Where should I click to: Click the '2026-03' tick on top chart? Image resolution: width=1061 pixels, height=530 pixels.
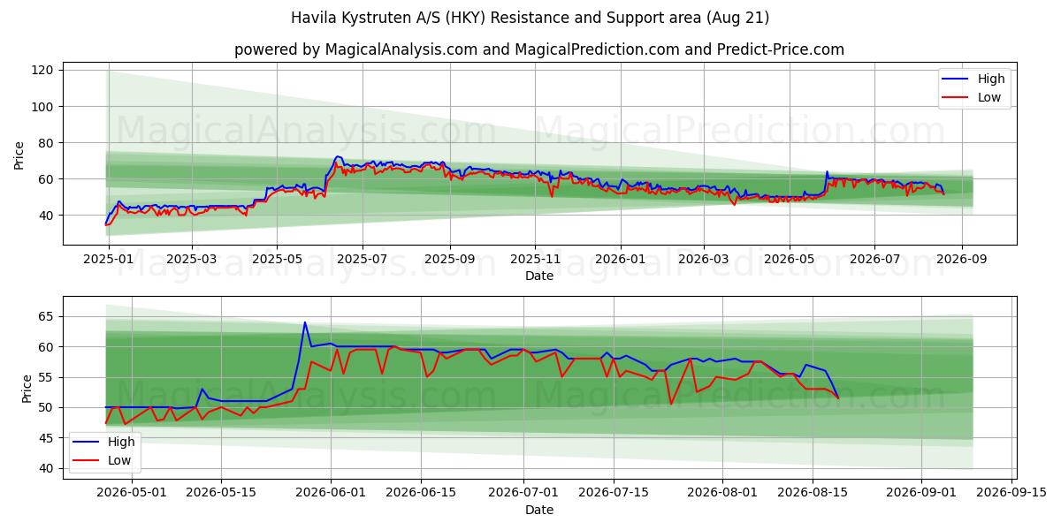pos(704,261)
